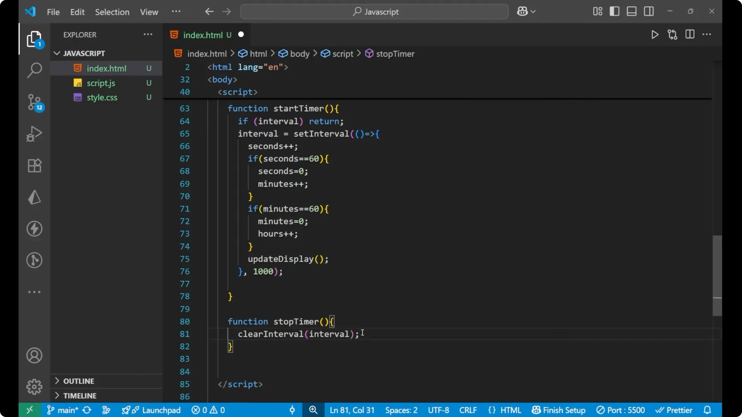Open notifications via the bell icon
Image resolution: width=742 pixels, height=417 pixels.
[708, 410]
